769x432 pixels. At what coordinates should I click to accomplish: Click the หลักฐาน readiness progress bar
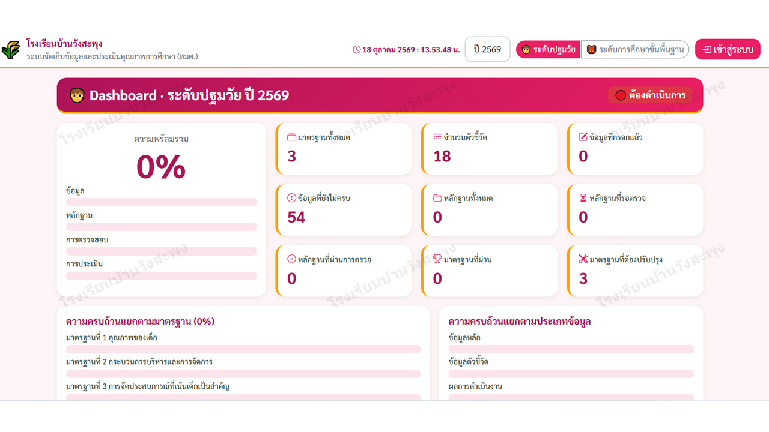click(x=161, y=227)
